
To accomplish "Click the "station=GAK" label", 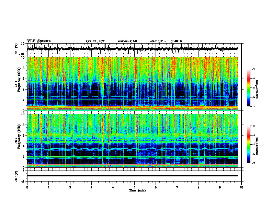I will coord(128,41).
